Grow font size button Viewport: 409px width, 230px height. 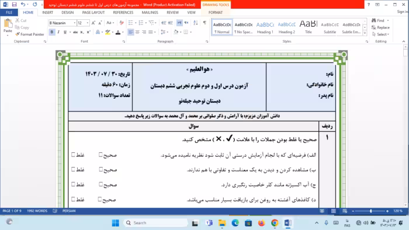click(x=93, y=23)
